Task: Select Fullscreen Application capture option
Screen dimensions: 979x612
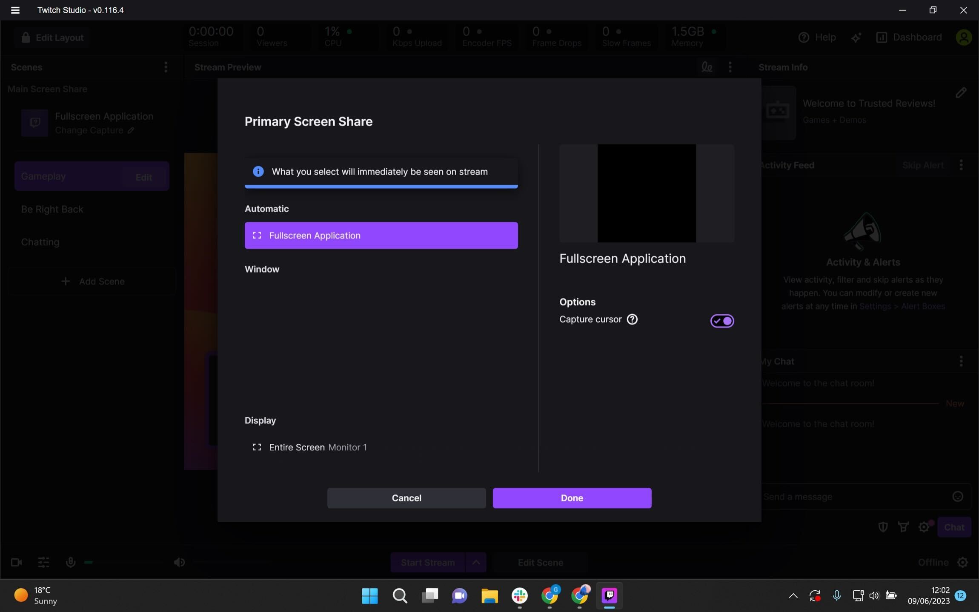Action: click(x=381, y=236)
